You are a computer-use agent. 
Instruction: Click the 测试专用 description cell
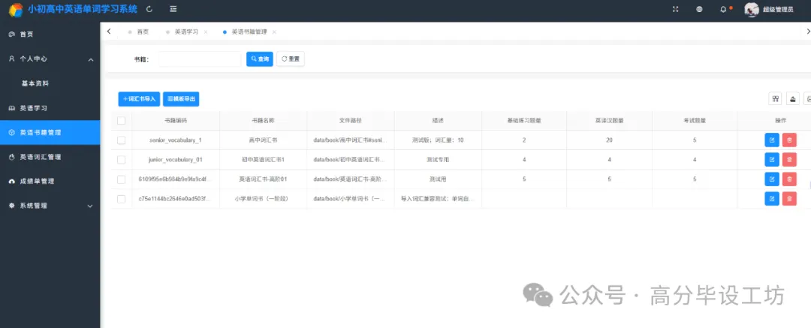click(438, 160)
